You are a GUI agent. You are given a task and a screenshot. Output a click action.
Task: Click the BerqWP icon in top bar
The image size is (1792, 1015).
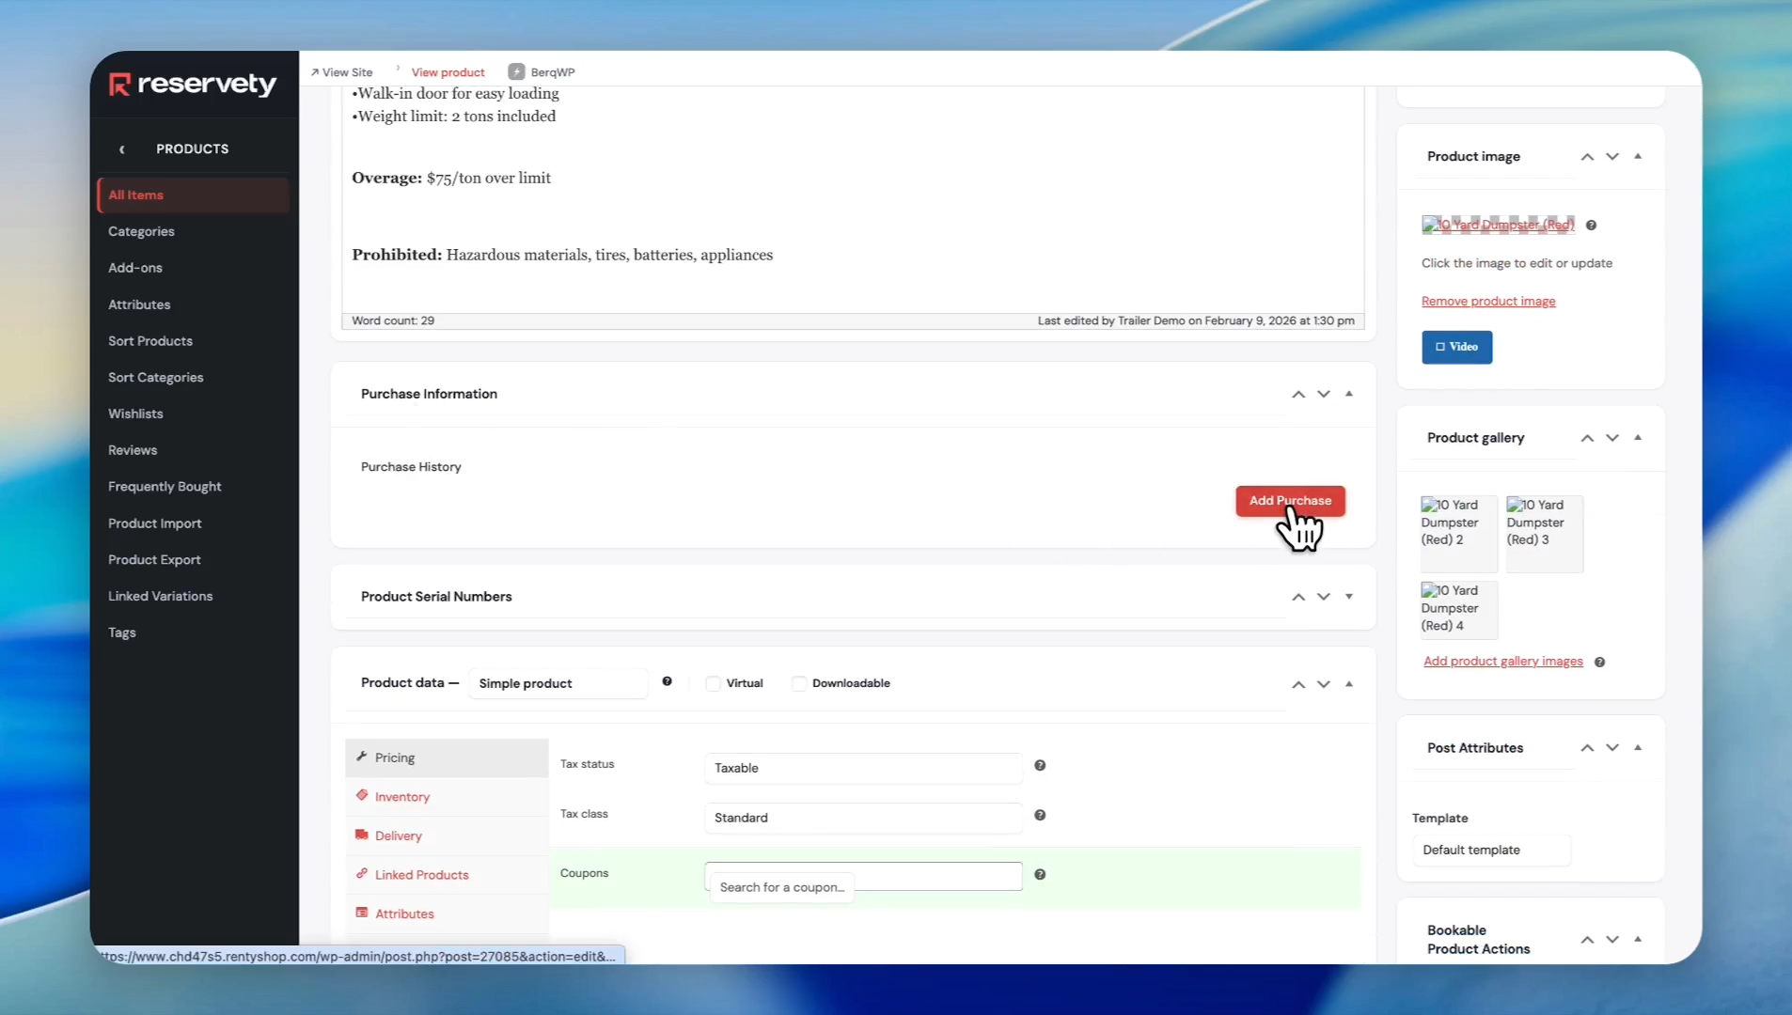(516, 72)
